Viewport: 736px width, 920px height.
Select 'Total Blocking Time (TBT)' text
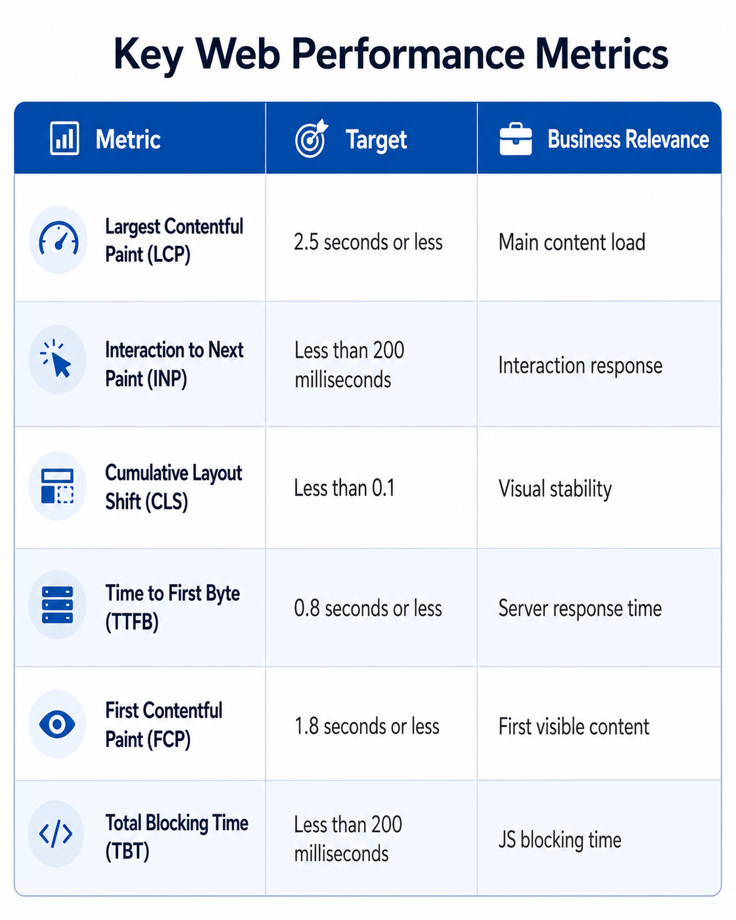(x=176, y=837)
